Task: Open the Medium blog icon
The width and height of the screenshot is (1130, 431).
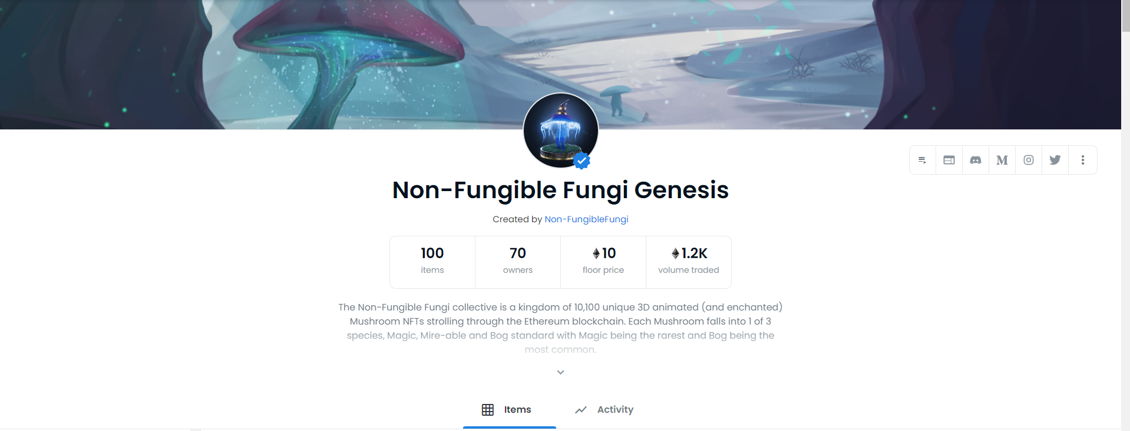Action: (x=1002, y=160)
